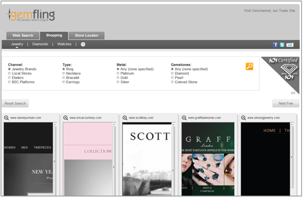The height and width of the screenshot is (197, 303).
Task: Select Diamond gemstone option
Action: pos(172,74)
